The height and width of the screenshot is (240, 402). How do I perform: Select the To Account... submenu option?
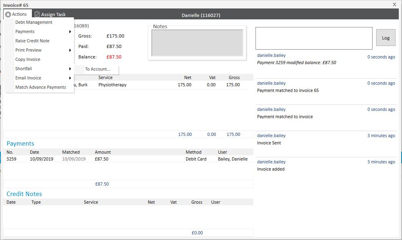pyautogui.click(x=98, y=69)
